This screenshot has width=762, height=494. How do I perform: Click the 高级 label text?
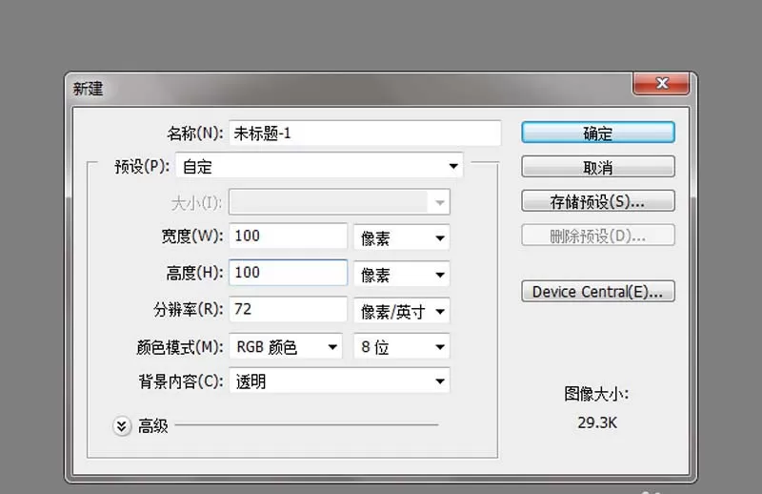153,426
